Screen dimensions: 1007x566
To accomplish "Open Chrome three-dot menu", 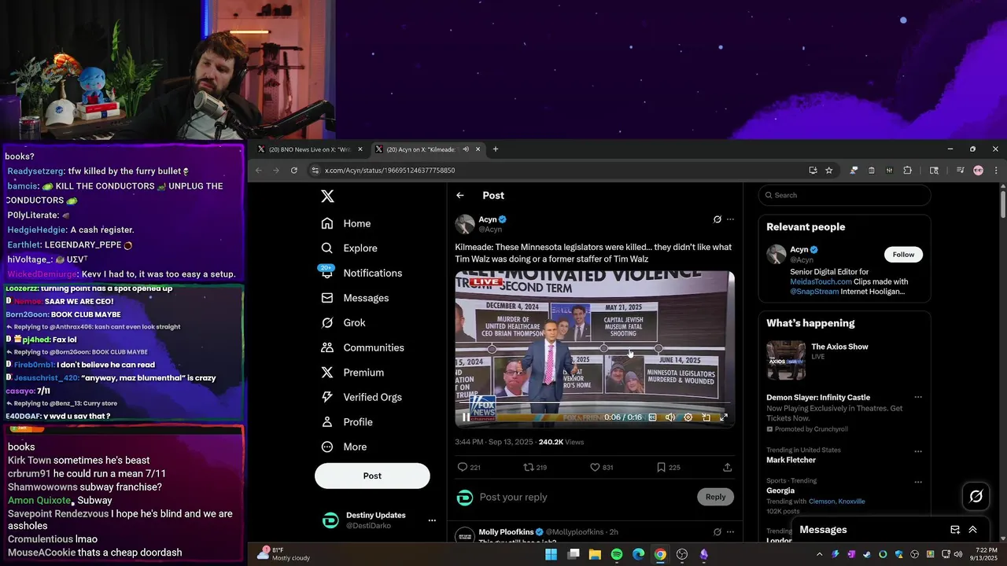I will coord(996,170).
